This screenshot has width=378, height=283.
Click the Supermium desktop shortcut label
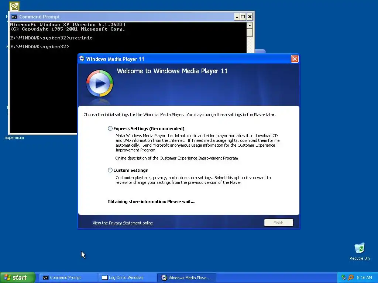(14, 138)
